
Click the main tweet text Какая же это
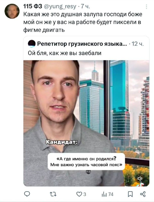[83, 22]
